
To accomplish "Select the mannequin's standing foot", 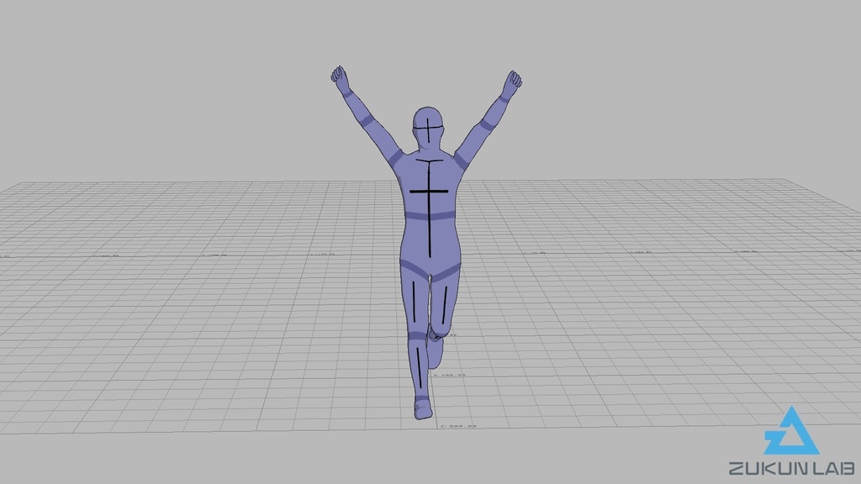I will pyautogui.click(x=423, y=408).
